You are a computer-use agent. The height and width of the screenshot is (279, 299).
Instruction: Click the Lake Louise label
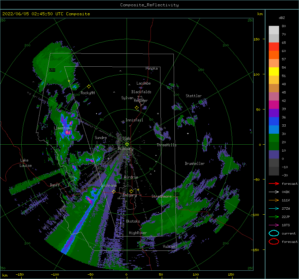tap(26, 163)
